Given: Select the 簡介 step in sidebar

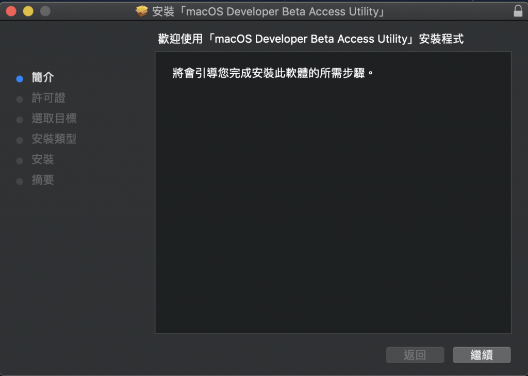Looking at the screenshot, I should click(x=43, y=77).
